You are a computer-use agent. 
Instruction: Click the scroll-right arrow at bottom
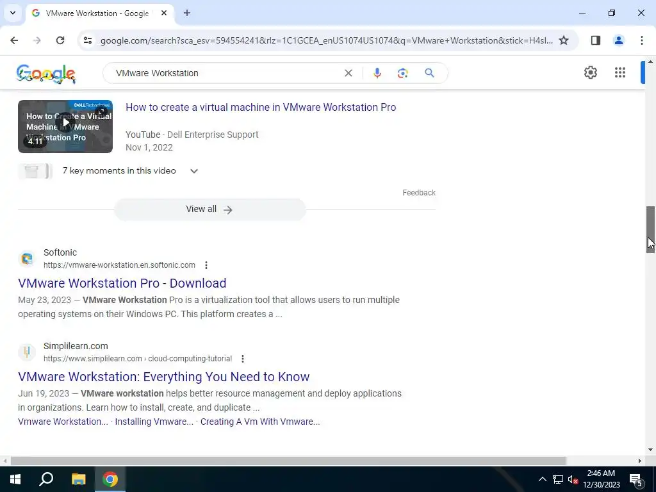tap(639, 461)
